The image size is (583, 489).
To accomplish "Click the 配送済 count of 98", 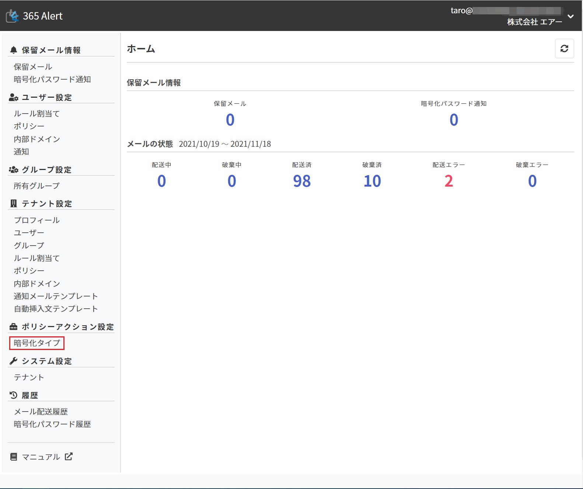I will [x=302, y=181].
